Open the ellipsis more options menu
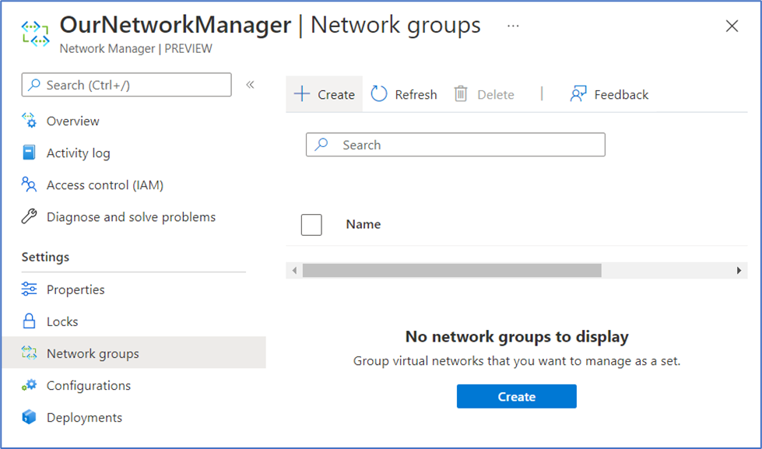Viewport: 762px width, 449px height. (x=513, y=26)
